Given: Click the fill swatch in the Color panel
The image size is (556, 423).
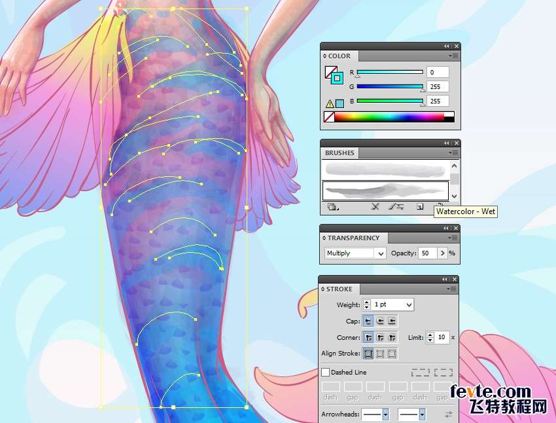Looking at the screenshot, I should pyautogui.click(x=330, y=71).
